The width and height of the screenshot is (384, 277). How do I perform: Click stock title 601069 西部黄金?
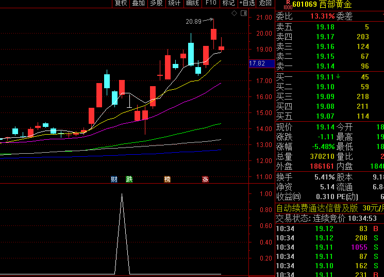pyautogui.click(x=322, y=4)
